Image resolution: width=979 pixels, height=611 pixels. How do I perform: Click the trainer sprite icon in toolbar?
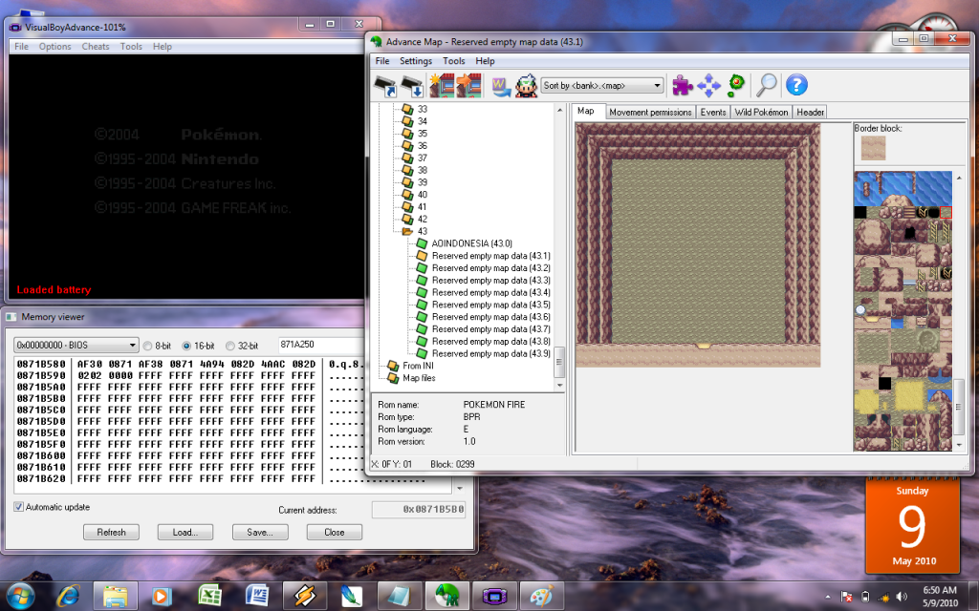pyautogui.click(x=527, y=85)
